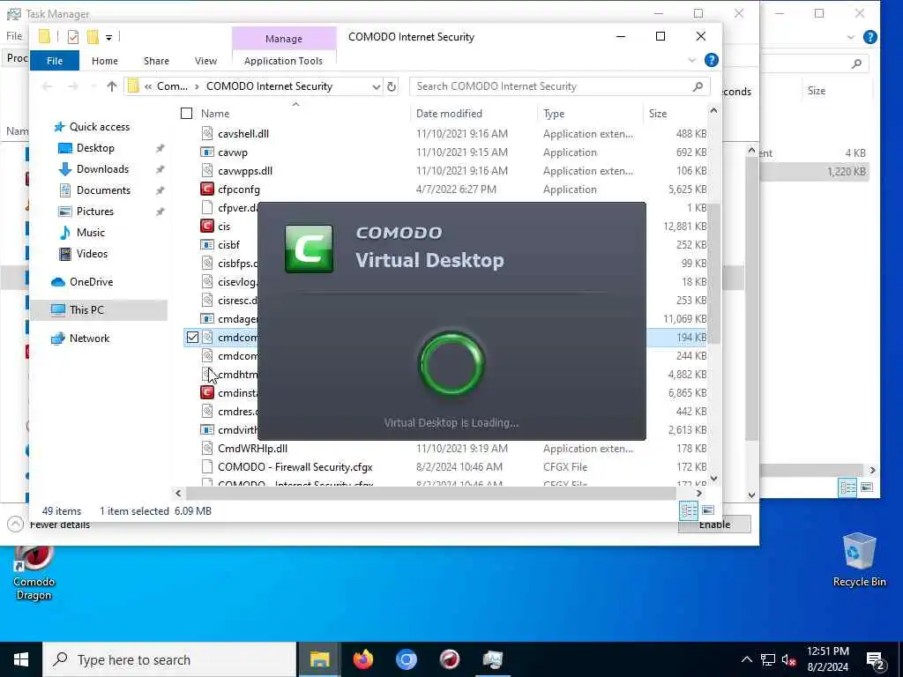Switch to Task Manager in the taskbar
Screen dimensions: 903x677
(x=492, y=659)
